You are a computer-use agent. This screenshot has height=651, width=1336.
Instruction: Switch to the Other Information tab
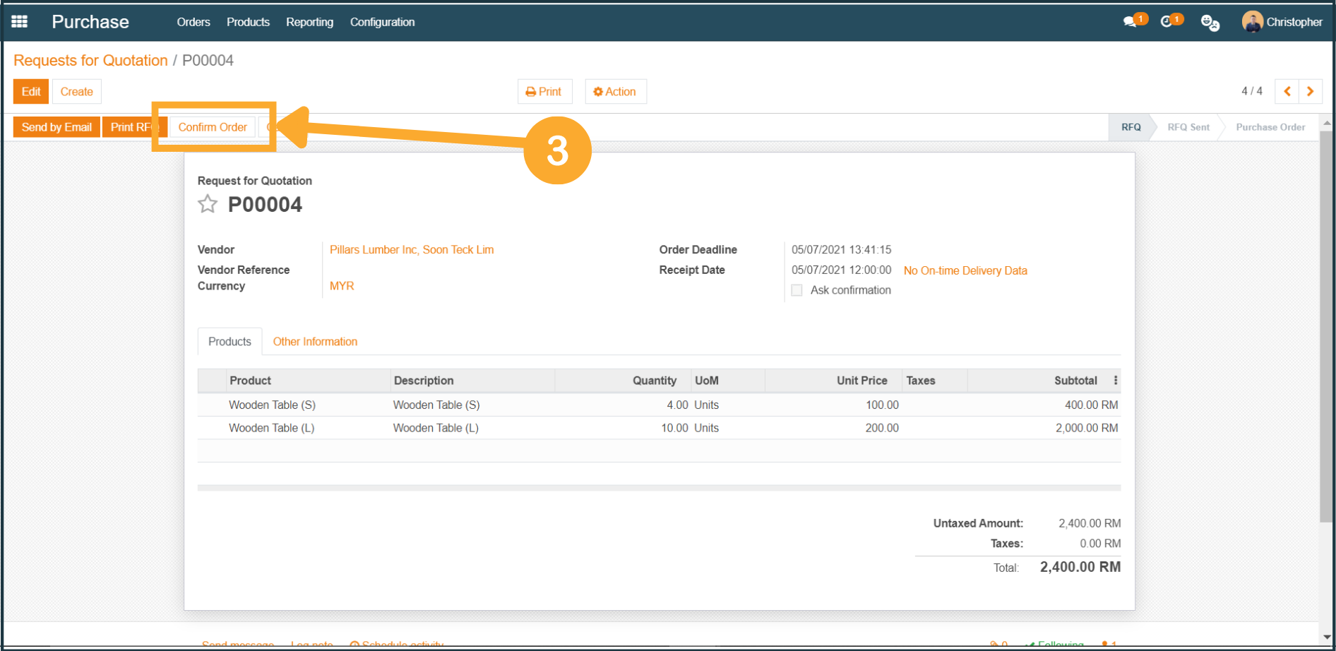pyautogui.click(x=315, y=342)
